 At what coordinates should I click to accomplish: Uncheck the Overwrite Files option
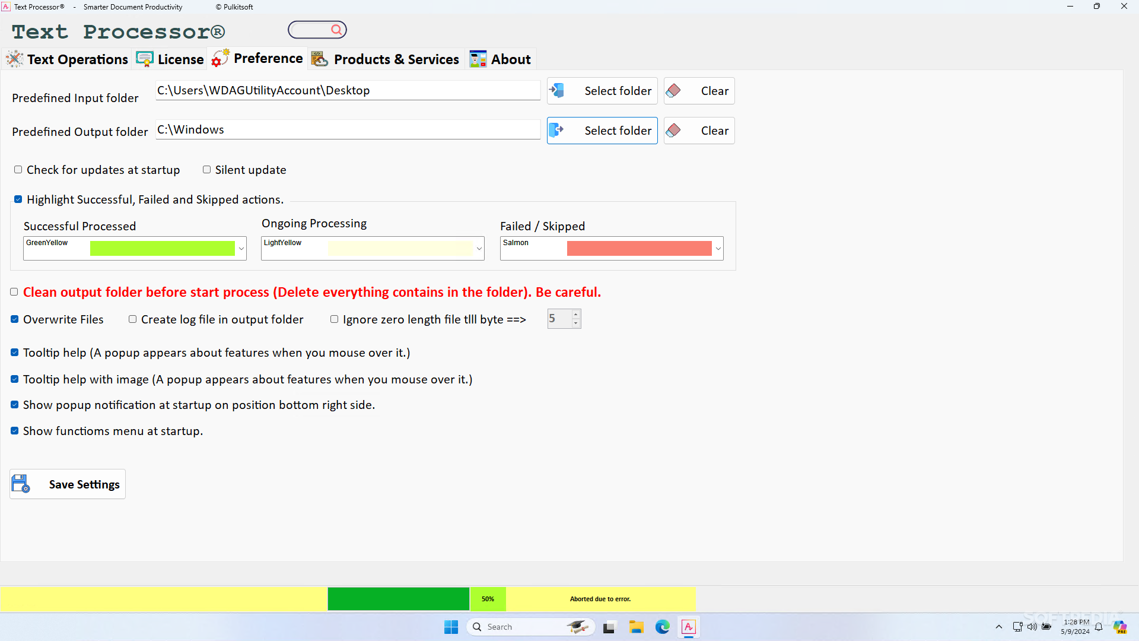pyautogui.click(x=15, y=319)
